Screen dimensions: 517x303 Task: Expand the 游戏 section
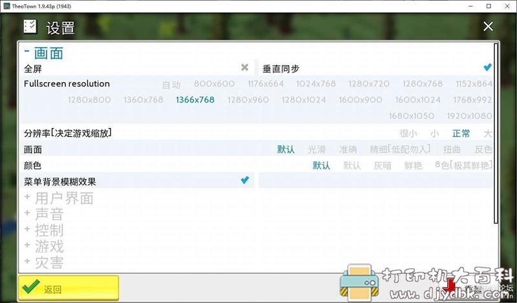pyautogui.click(x=44, y=246)
